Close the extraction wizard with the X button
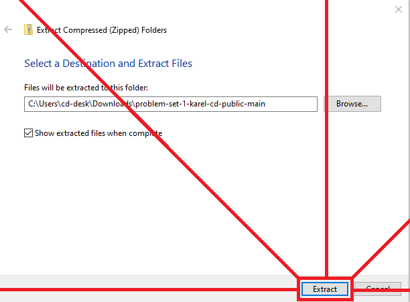The image size is (410, 302). [399, 9]
